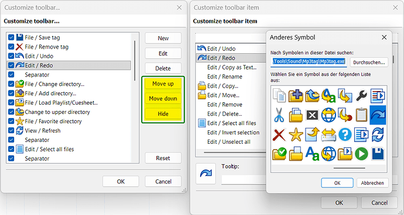The image size is (404, 215).
Task: Select the green play button symbol
Action: pyautogui.click(x=361, y=154)
